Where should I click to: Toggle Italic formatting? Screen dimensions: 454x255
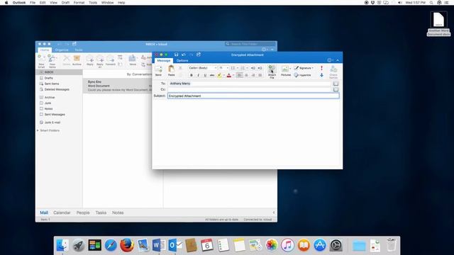[198, 75]
